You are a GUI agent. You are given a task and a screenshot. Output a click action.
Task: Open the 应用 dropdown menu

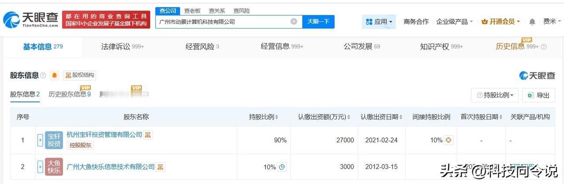pos(379,22)
